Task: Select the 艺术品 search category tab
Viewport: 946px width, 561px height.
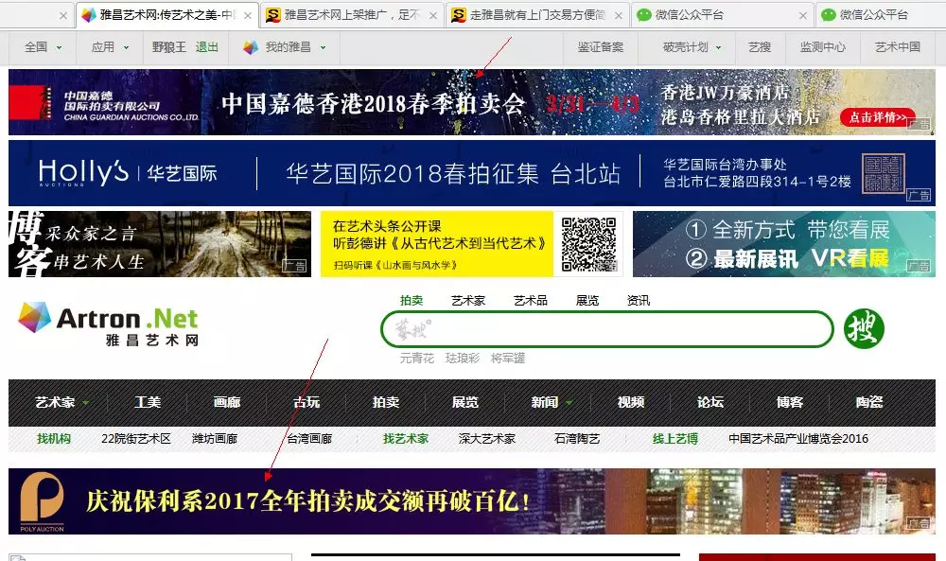Action: click(x=531, y=301)
